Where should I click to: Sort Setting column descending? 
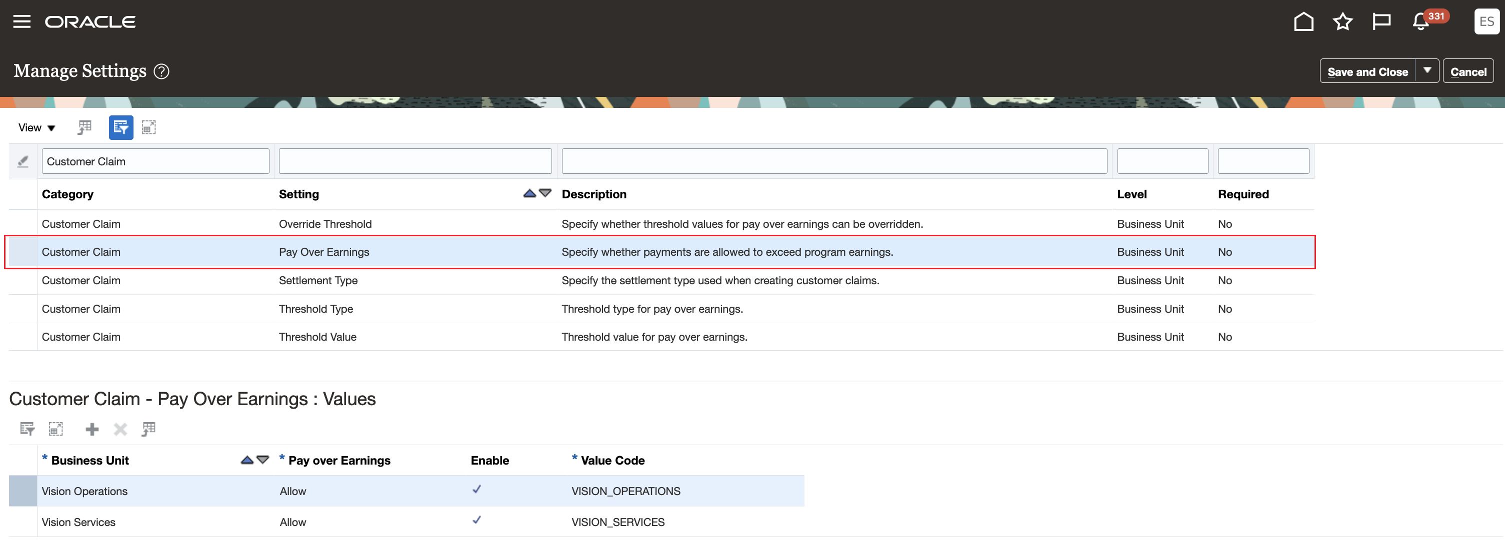point(545,193)
